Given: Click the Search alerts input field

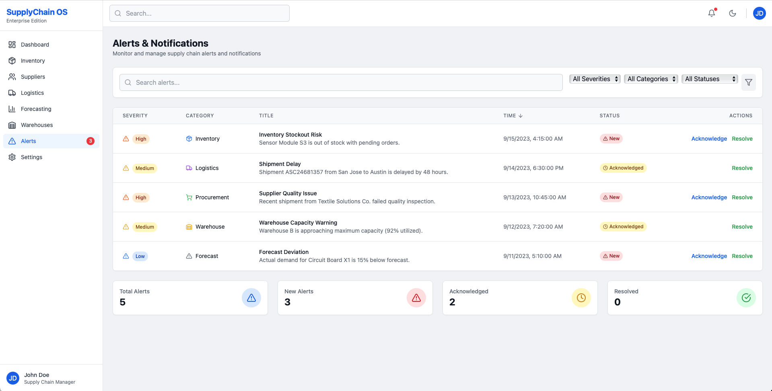Looking at the screenshot, I should [341, 82].
